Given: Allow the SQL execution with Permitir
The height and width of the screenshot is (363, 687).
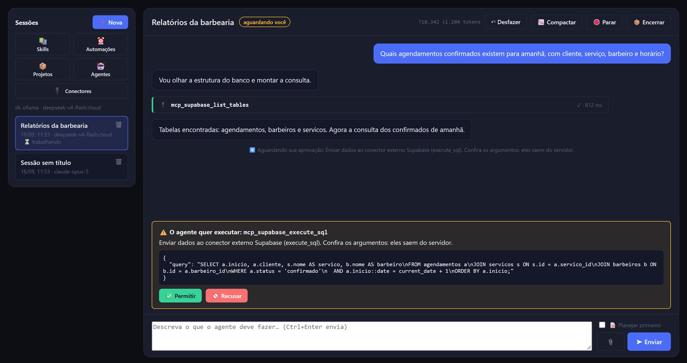Looking at the screenshot, I should (x=180, y=296).
